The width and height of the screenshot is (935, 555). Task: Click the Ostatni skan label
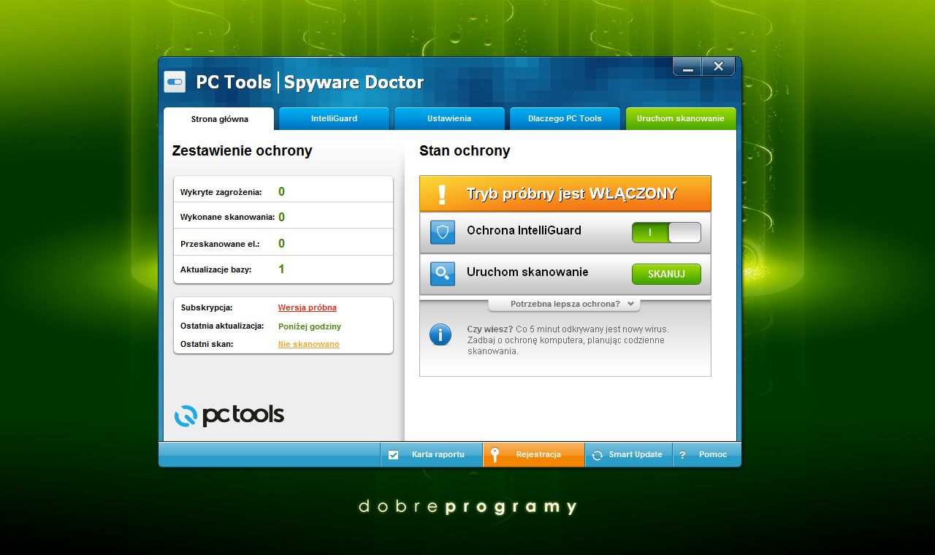coord(207,344)
